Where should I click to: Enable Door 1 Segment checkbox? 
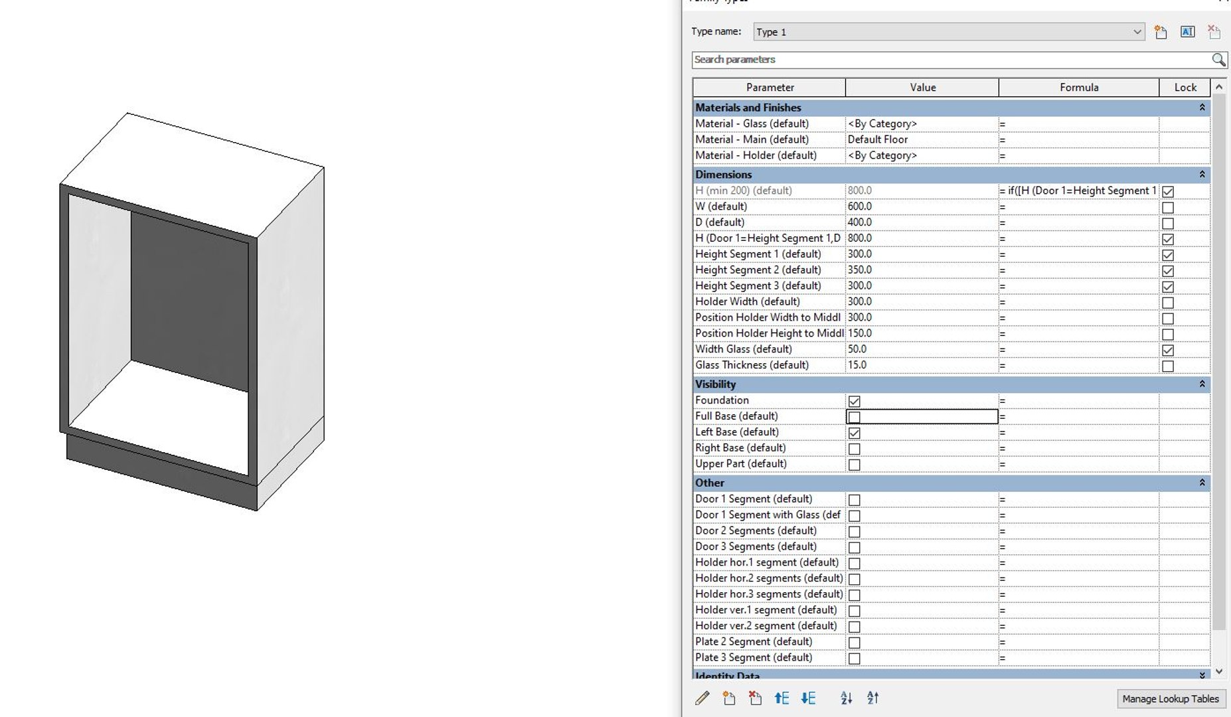[855, 500]
